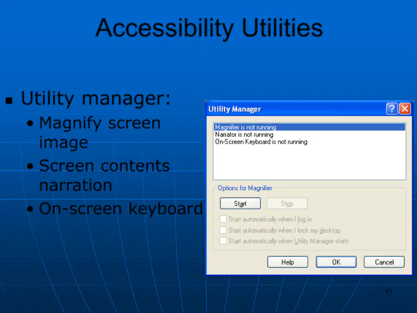Click the "Utility Manager" title bar text
The image size is (417, 313).
point(234,109)
